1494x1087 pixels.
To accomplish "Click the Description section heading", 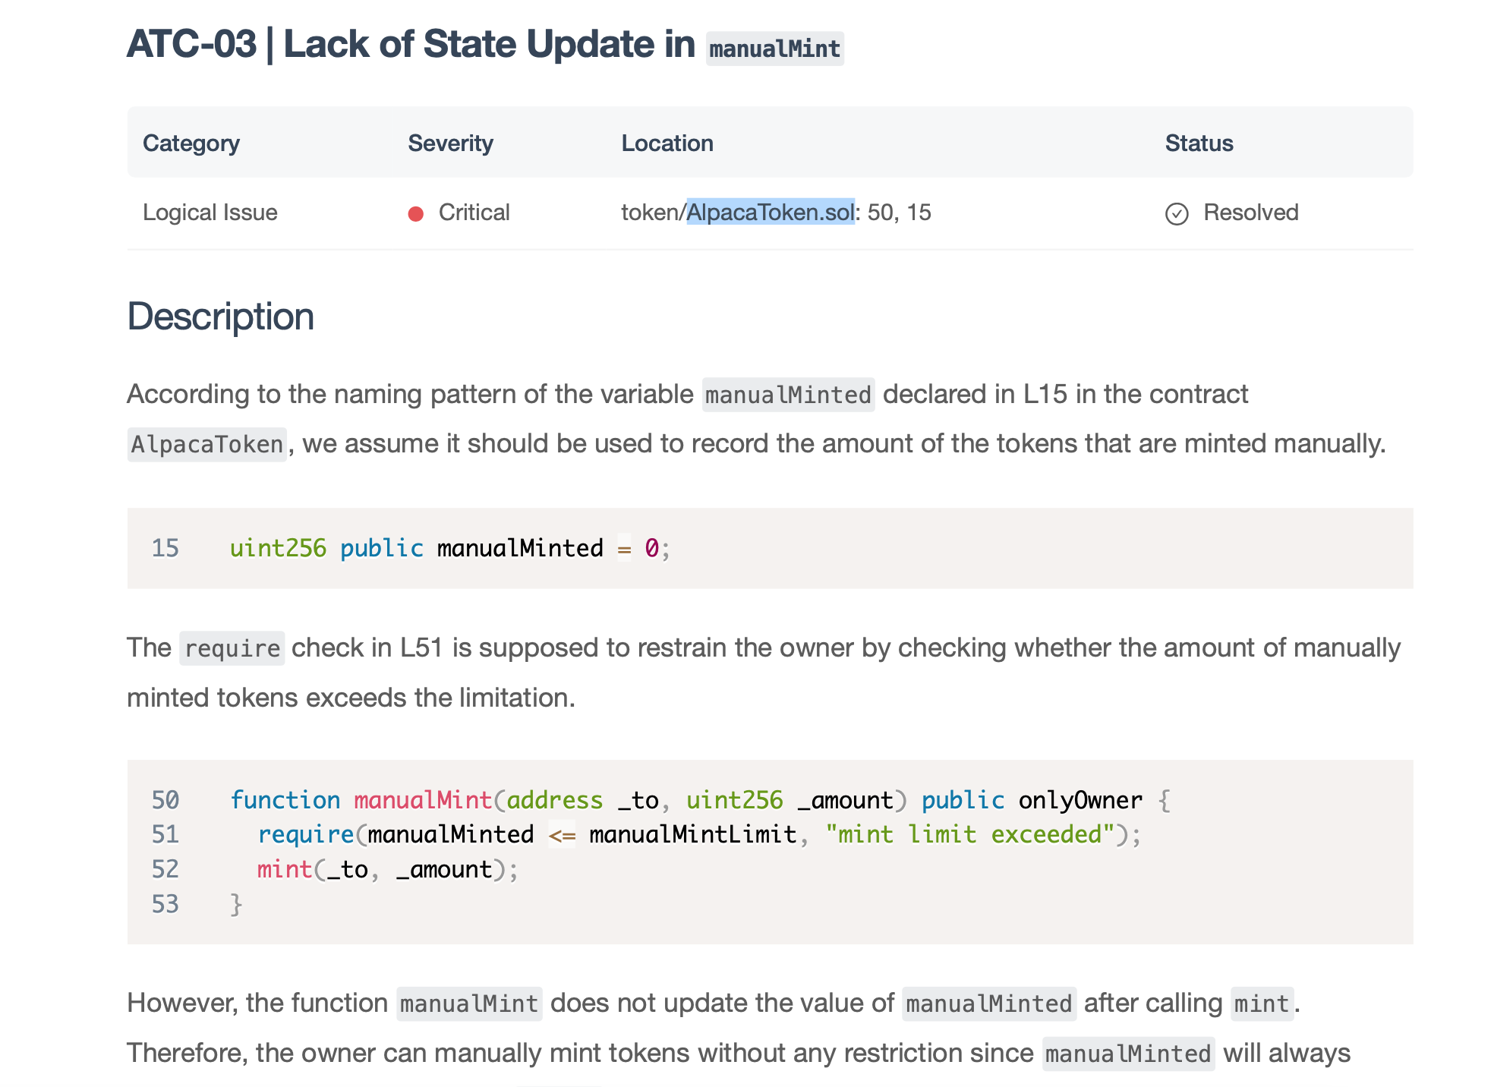I will [220, 317].
